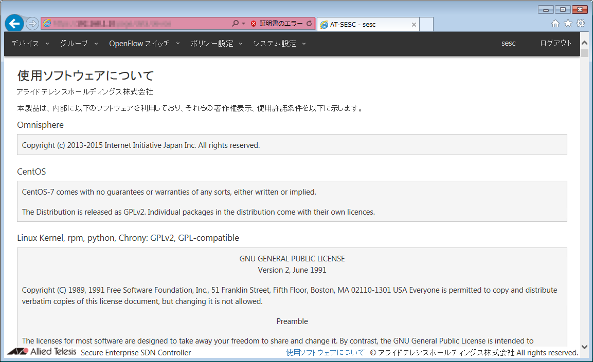Expand the システム設定 chevron
Screen dimensions: 593x362
(303, 44)
